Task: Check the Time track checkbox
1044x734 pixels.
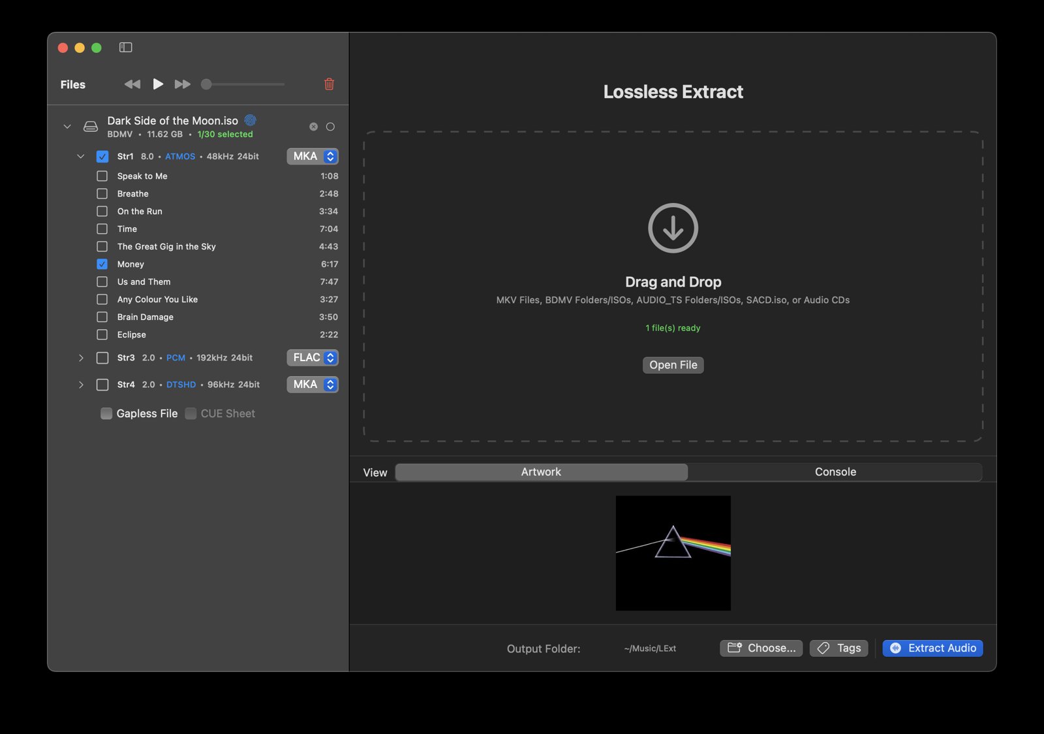Action: coord(102,229)
